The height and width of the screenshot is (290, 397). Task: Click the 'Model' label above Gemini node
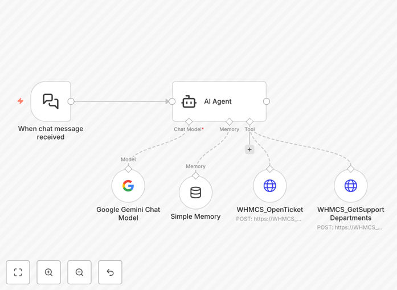pos(128,160)
